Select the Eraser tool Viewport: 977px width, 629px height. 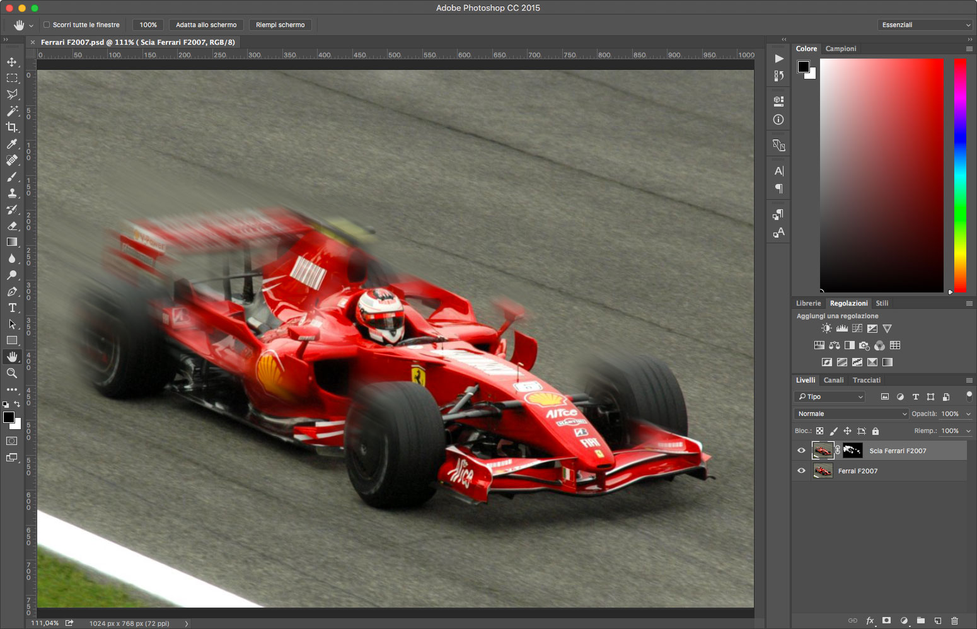[x=12, y=226]
